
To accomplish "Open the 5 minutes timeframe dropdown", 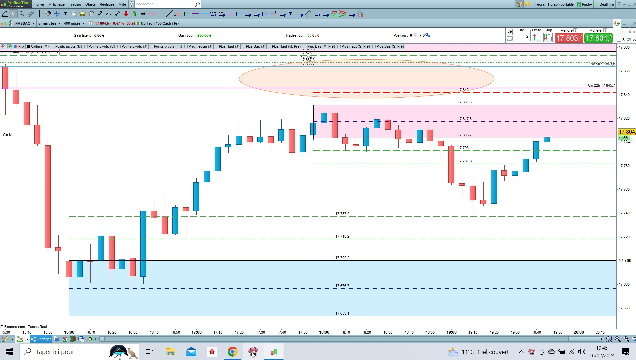I will click(x=49, y=23).
